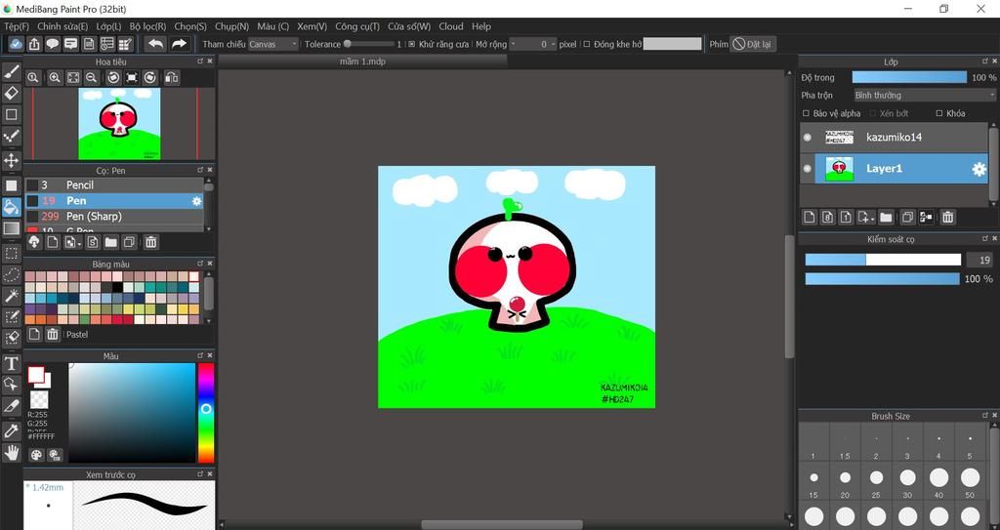
Task: Click the brush size 19 slider
Action: [x=883, y=260]
